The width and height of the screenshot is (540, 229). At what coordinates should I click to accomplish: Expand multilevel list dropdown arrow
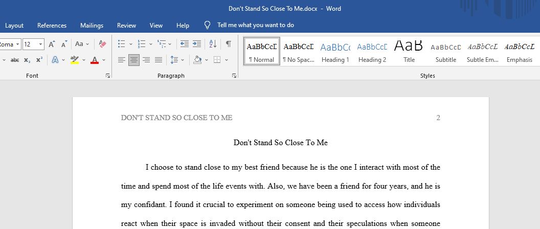tap(170, 44)
